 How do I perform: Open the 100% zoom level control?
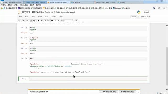161,93
